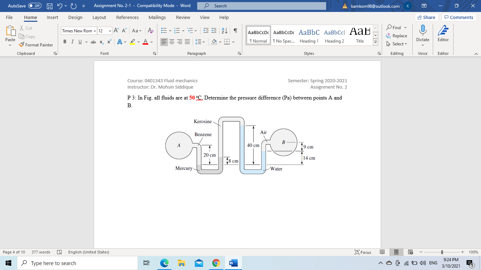Switch to the References ribbon tab
Screen dimensions: 481x270
(127, 17)
